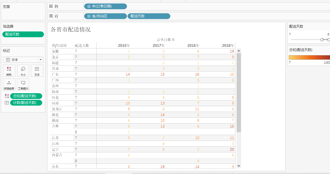Click the color icon beside 总和(配送天数) pill
The width and height of the screenshot is (330, 174).
[x=7, y=96]
